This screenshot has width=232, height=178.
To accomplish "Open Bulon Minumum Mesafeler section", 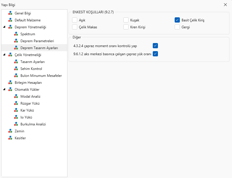I will [41, 76].
